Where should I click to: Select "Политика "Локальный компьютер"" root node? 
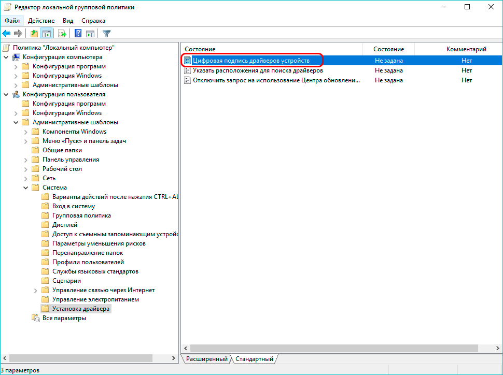coord(63,48)
